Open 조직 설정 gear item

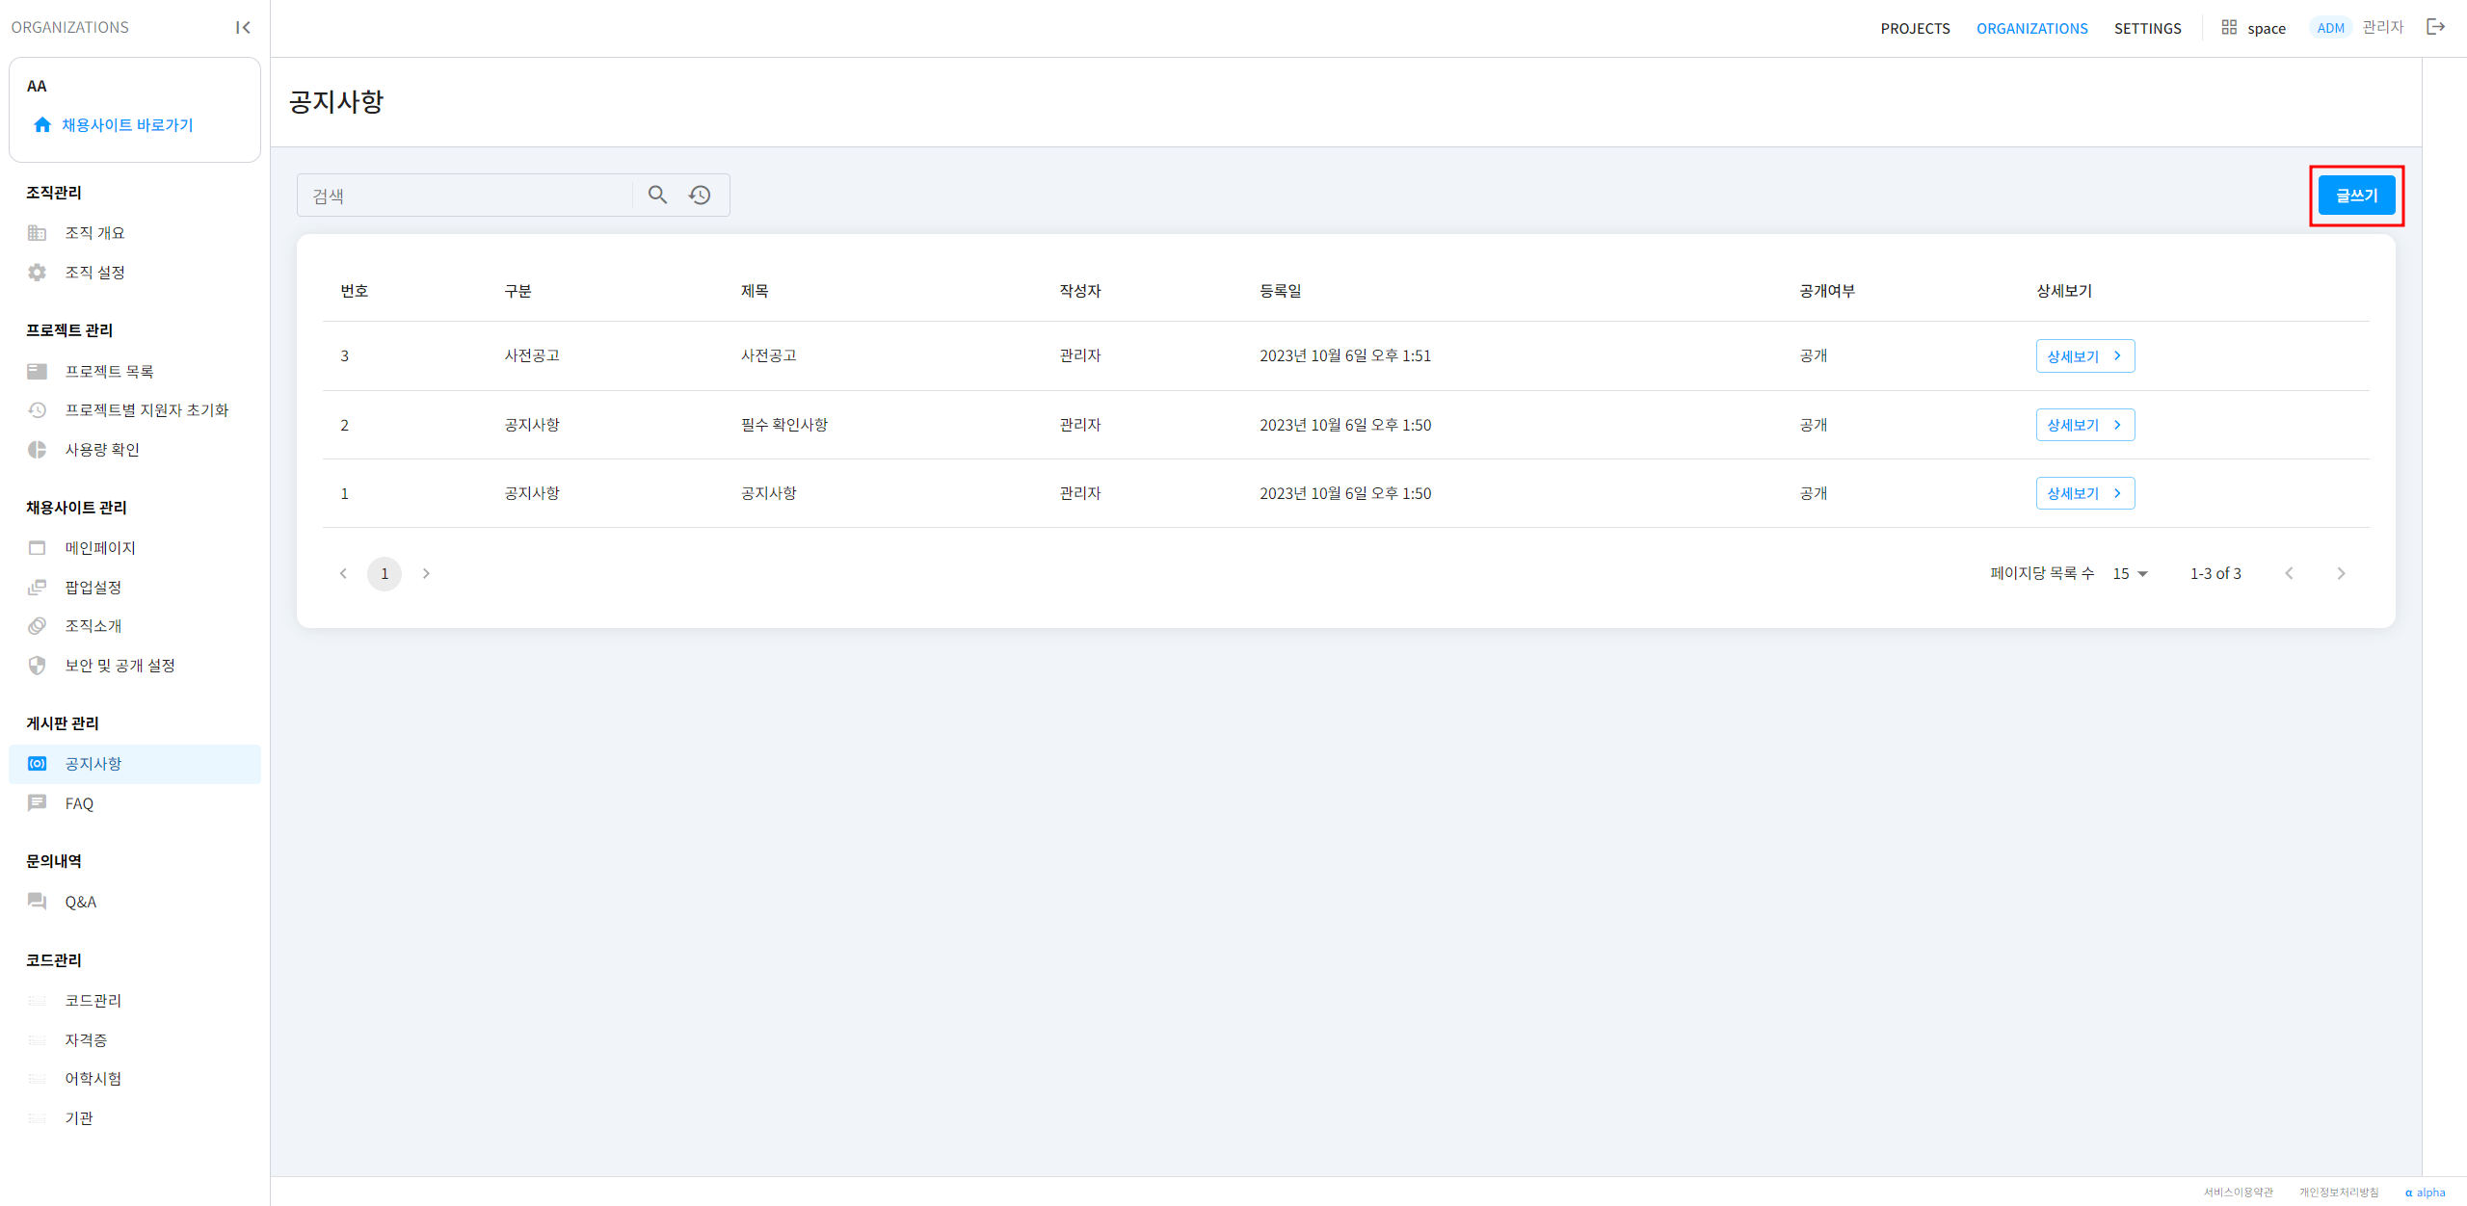coord(94,273)
